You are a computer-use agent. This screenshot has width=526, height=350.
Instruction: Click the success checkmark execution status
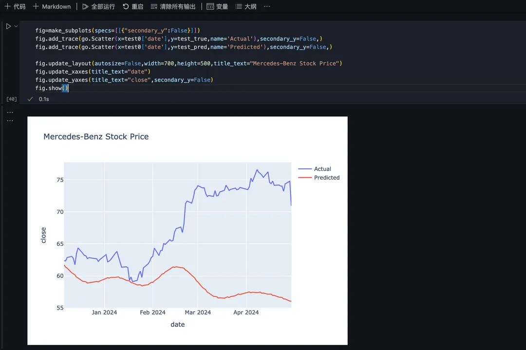(x=30, y=99)
